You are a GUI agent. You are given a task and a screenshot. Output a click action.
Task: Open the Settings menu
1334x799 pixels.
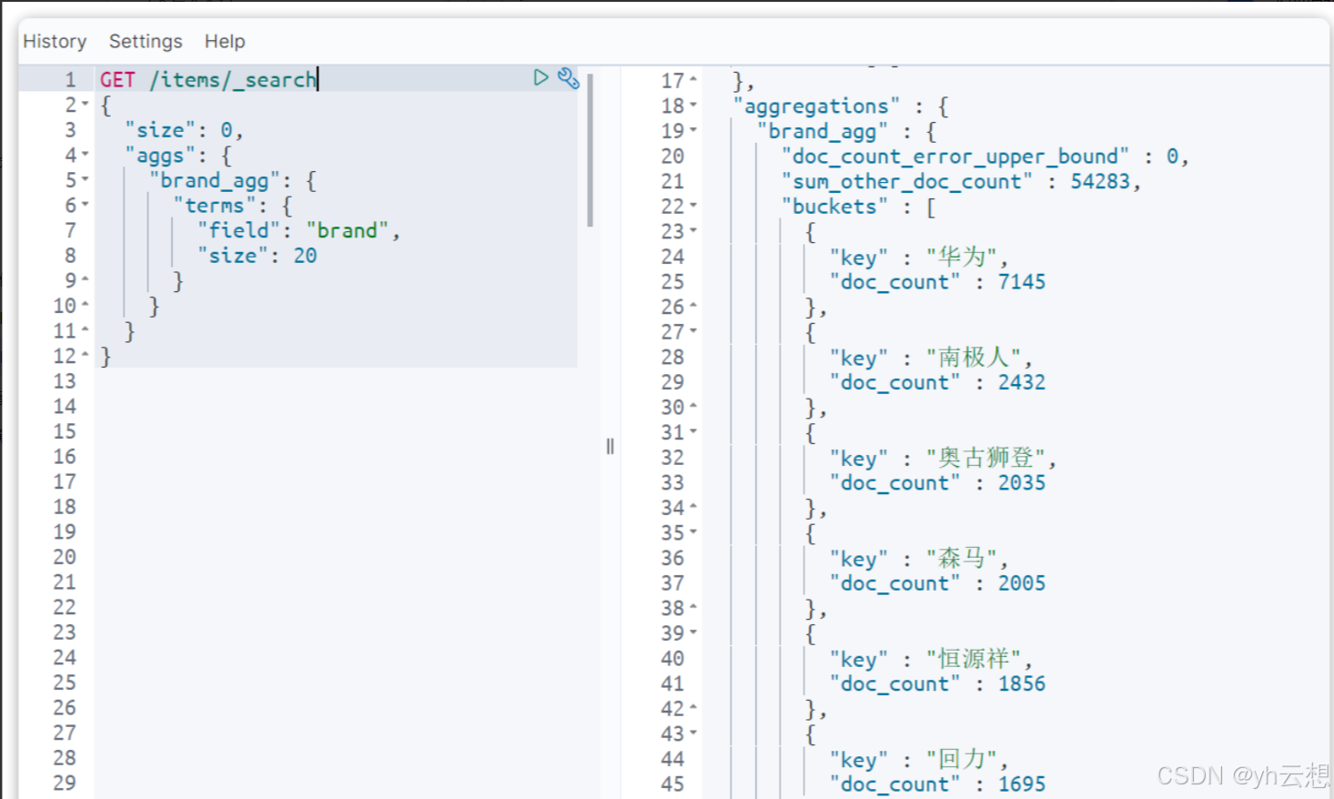pos(146,41)
